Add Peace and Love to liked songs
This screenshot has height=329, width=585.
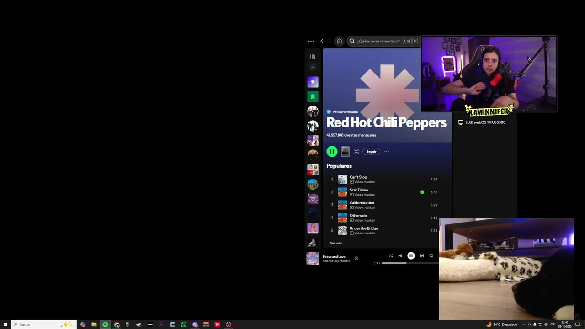point(356,258)
